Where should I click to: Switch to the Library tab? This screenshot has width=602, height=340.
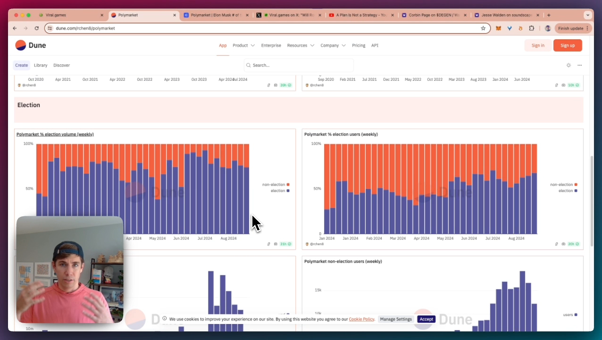[41, 65]
